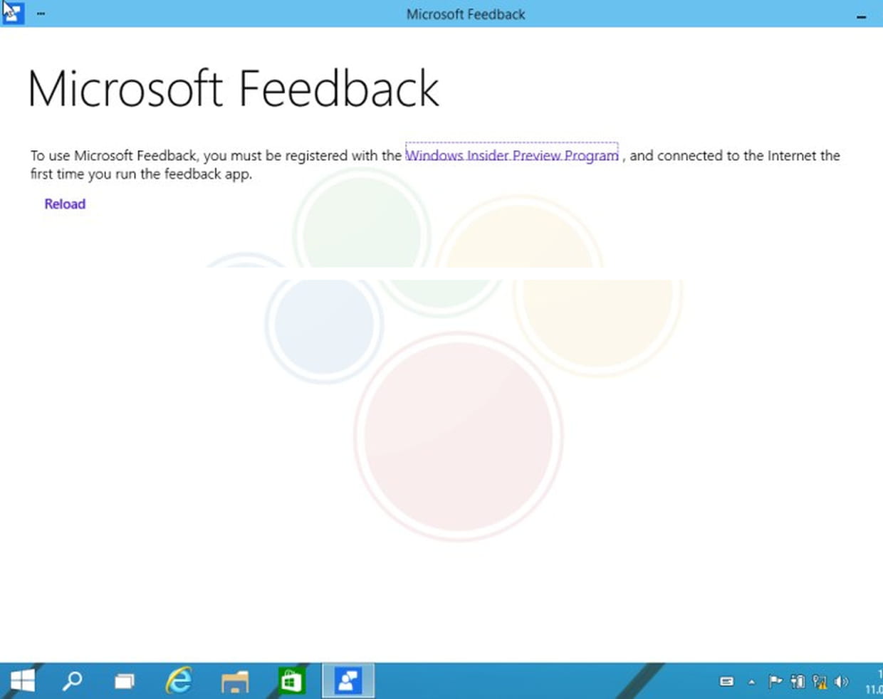Open the Windows Start menu
883x699 pixels.
pyautogui.click(x=22, y=681)
